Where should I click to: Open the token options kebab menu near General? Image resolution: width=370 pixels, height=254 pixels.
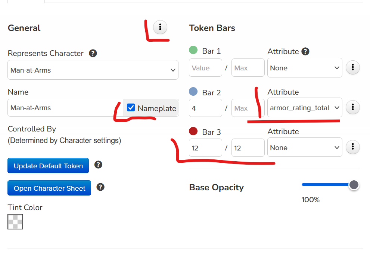(160, 27)
